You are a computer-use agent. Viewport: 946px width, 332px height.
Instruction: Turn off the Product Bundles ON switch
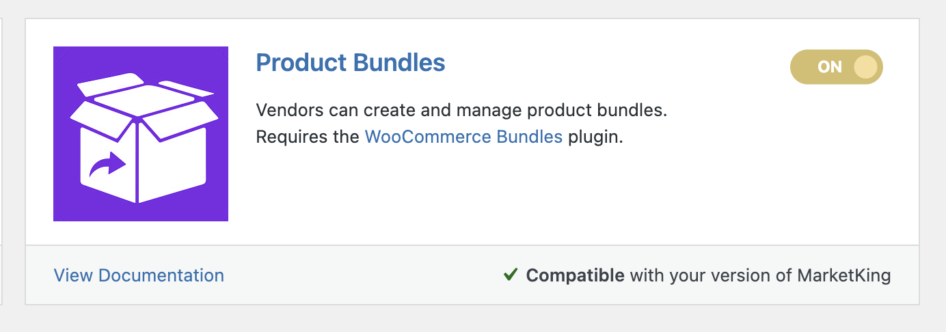point(837,67)
